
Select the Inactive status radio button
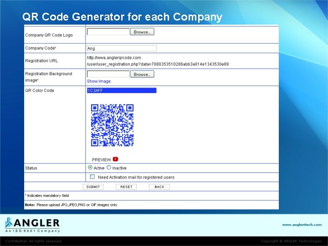(x=109, y=168)
